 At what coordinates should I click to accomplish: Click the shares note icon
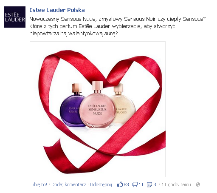[149, 184]
